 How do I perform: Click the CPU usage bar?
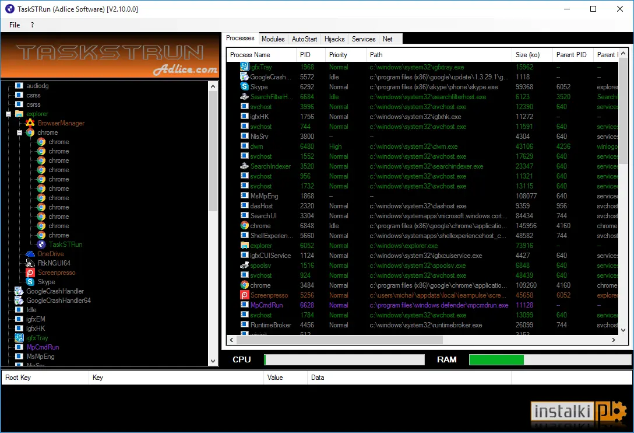point(344,359)
